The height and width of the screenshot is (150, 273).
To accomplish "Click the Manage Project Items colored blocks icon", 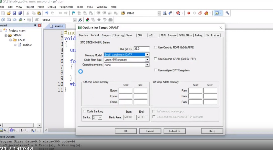I will tap(88, 20).
